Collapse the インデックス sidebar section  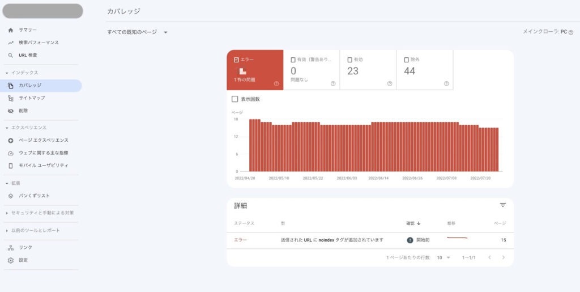[7, 73]
